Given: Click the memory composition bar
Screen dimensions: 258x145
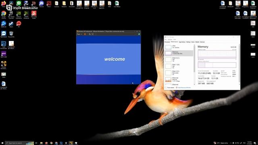Looking at the screenshot, I should click(217, 65).
